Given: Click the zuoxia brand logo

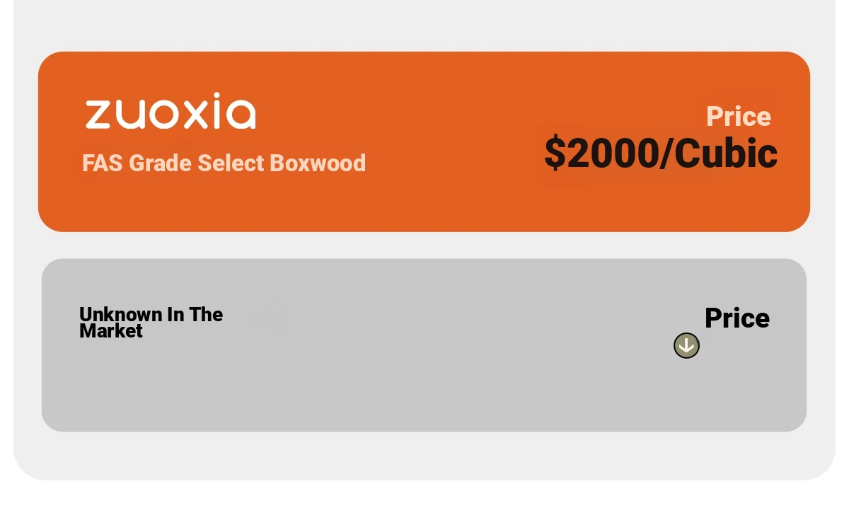Looking at the screenshot, I should [171, 112].
